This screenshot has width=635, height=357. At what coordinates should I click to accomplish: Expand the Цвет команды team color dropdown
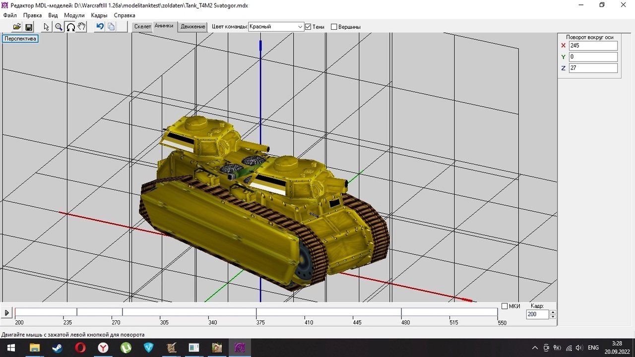(x=300, y=27)
